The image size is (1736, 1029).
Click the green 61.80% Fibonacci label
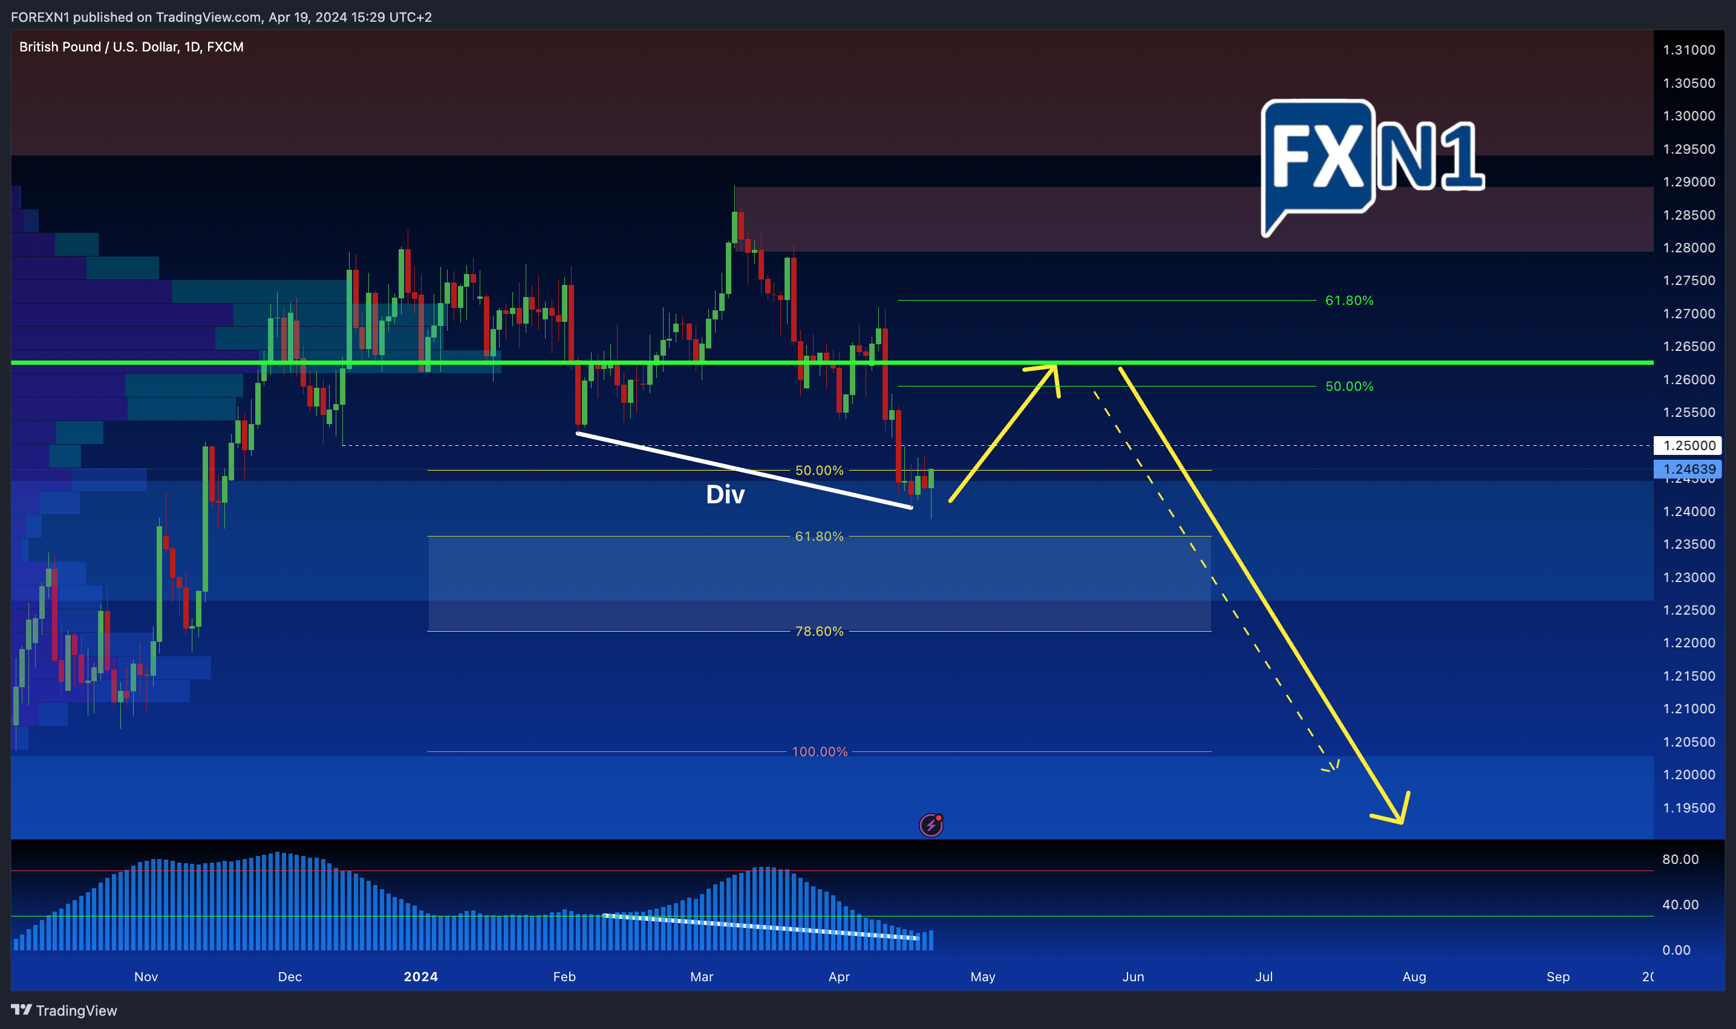click(x=1349, y=300)
